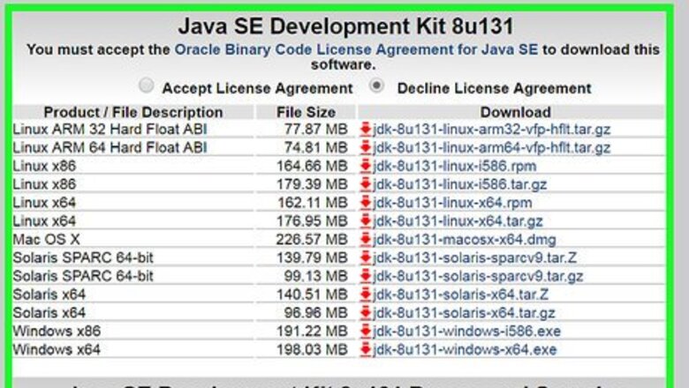Click red download arrow for linux-arm64 file
689x388 pixels.
coord(366,148)
